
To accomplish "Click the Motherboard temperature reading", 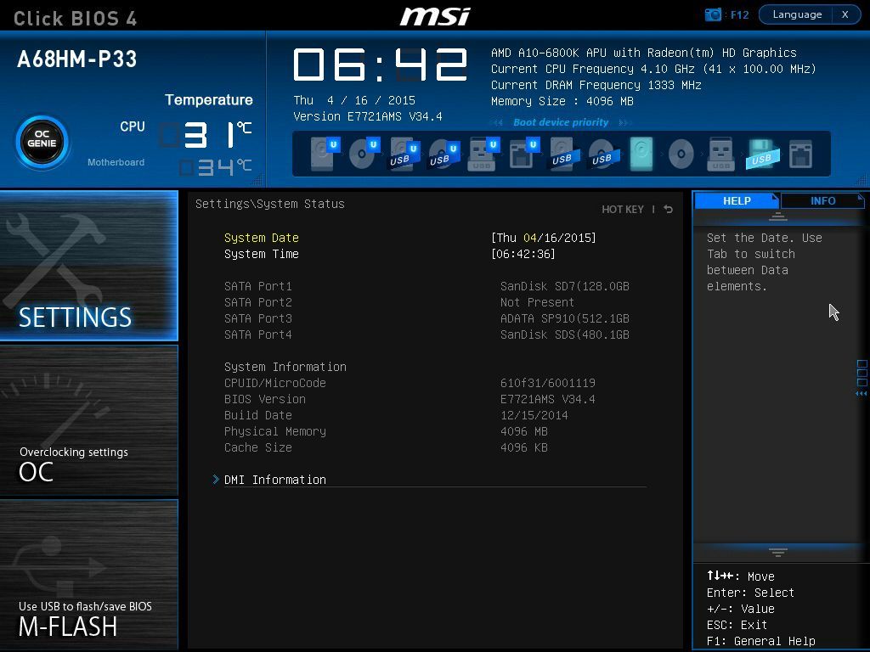I will [x=217, y=167].
